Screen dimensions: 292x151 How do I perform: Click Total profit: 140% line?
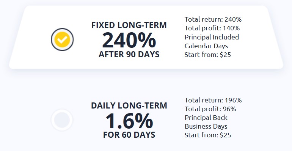pos(212,28)
